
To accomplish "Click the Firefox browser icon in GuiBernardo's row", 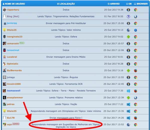I will (x=135, y=70).
